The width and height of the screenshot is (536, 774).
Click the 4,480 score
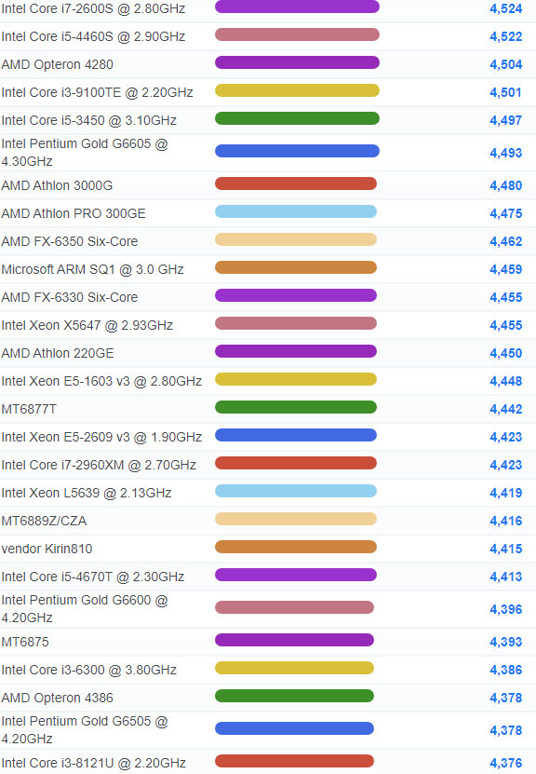(505, 185)
